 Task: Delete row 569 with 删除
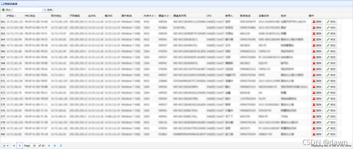[x=317, y=69]
